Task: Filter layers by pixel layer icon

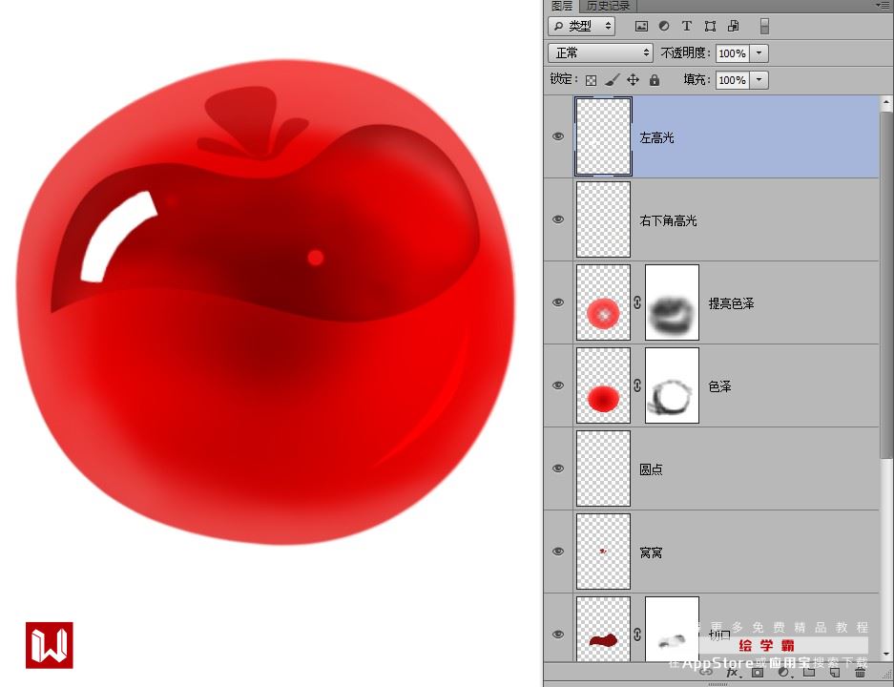Action: (x=641, y=26)
